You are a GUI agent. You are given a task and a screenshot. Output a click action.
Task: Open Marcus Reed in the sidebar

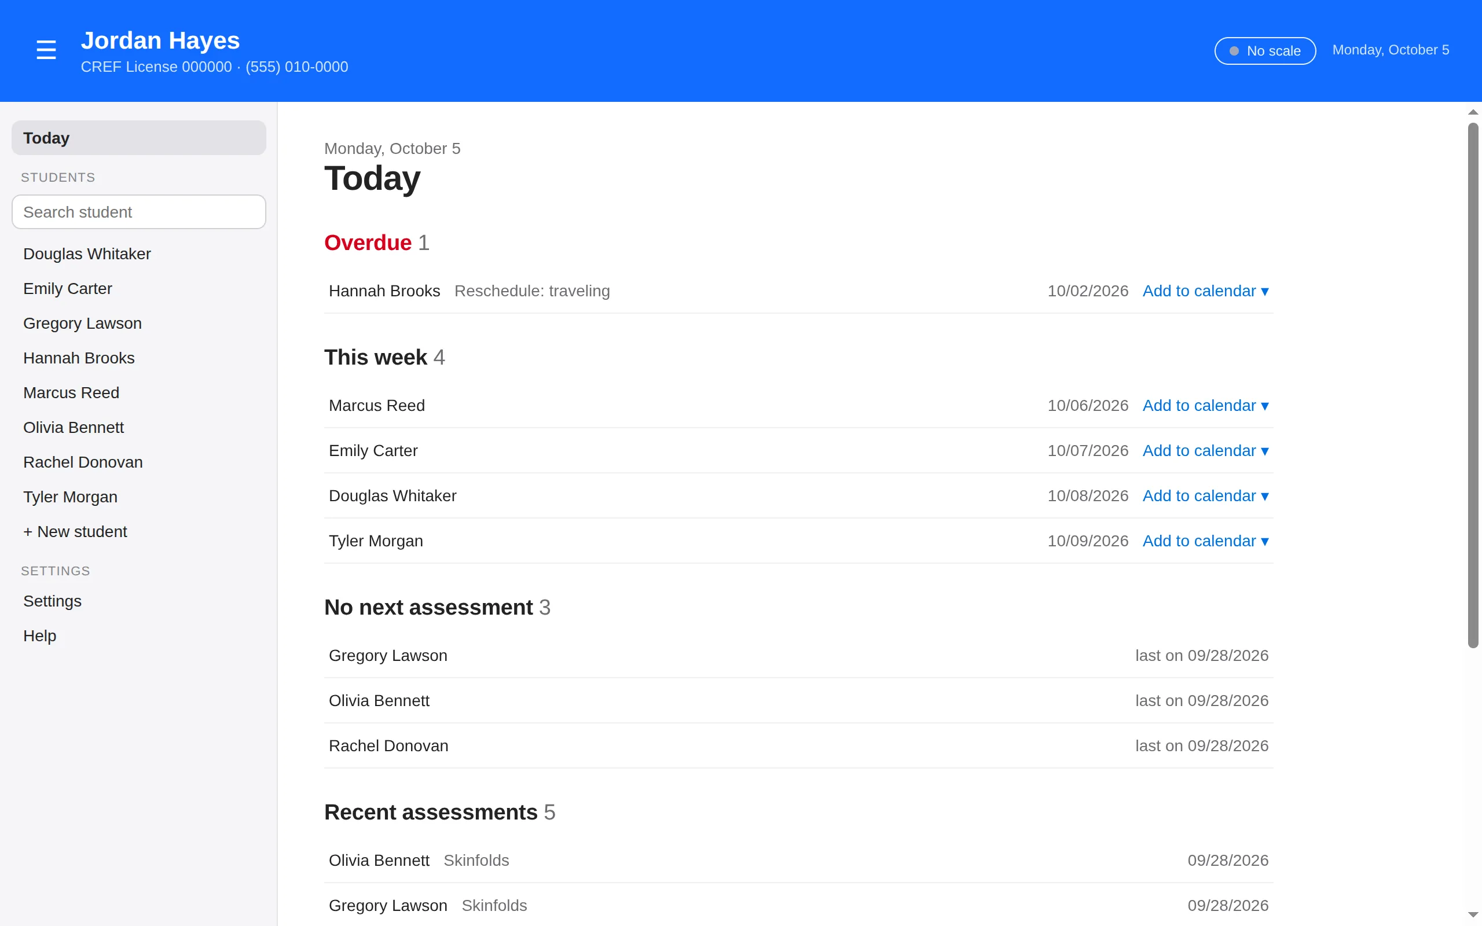click(139, 392)
